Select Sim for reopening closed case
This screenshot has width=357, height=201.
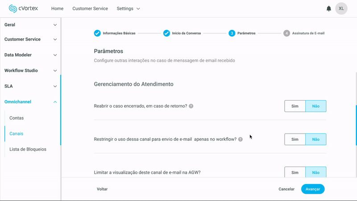[x=295, y=106]
